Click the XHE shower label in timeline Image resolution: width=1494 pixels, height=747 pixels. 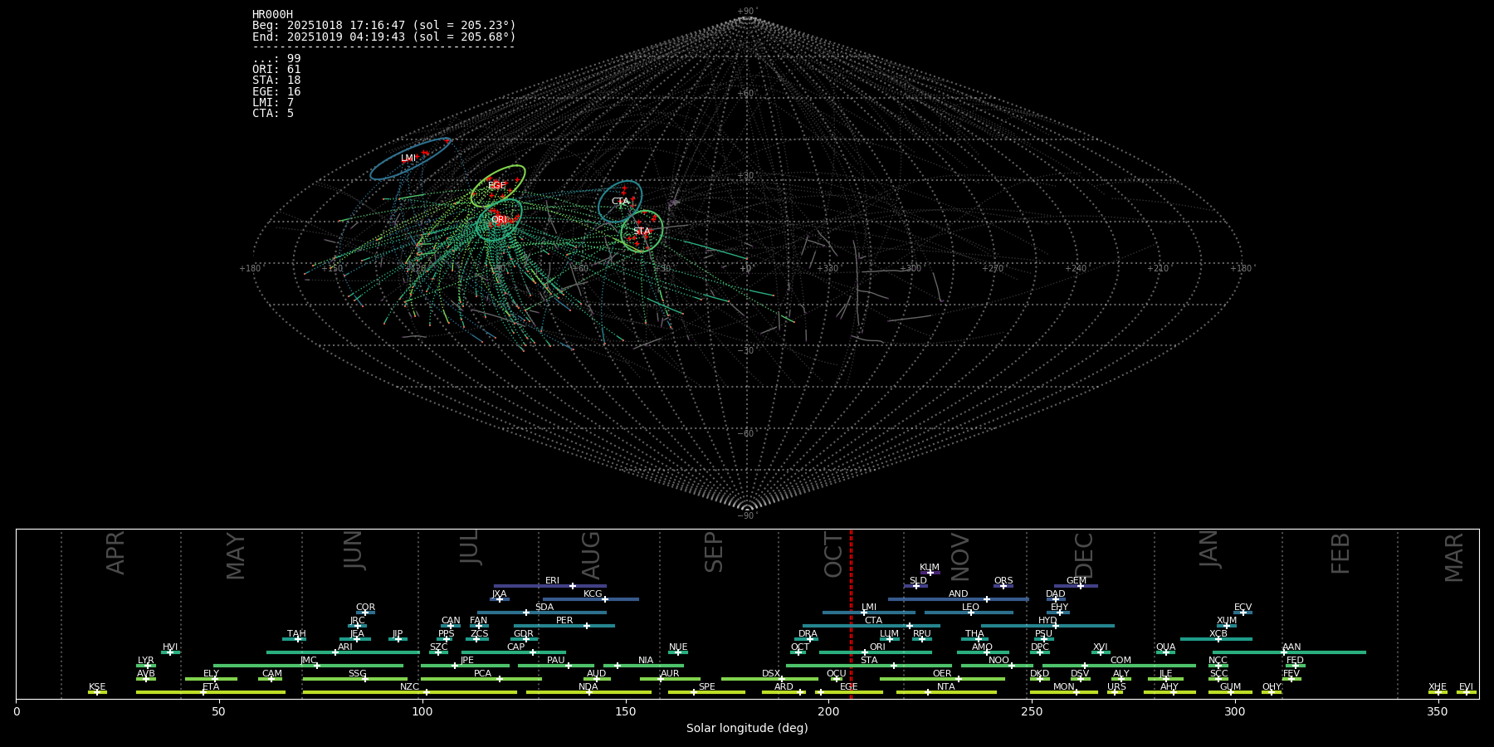[1438, 687]
